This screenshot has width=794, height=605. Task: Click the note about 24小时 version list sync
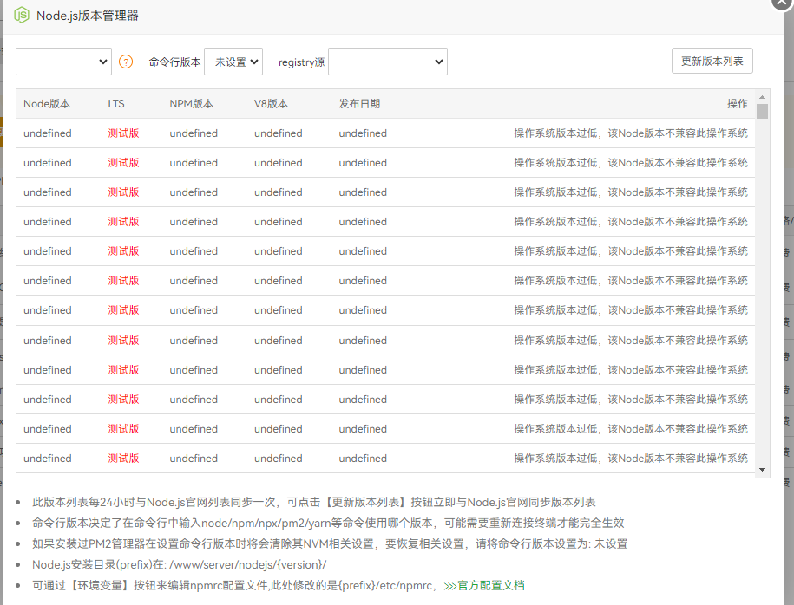click(314, 503)
